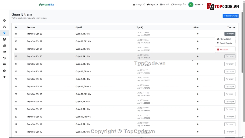Open the users group sidebar icon
This screenshot has width=245, height=138.
(4, 39)
